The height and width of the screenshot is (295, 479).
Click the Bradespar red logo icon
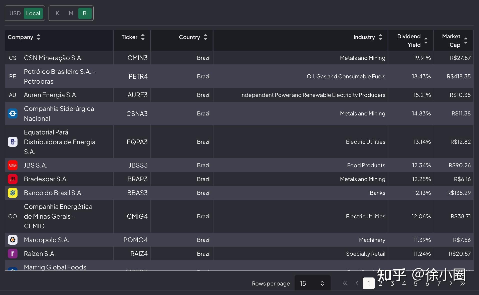coord(13,179)
